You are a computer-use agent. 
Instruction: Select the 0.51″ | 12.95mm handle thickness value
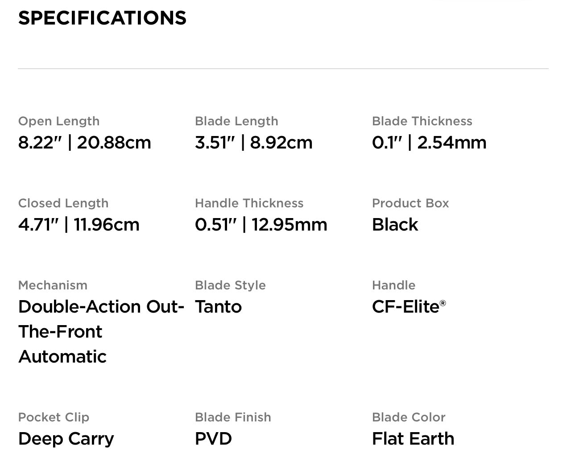click(261, 225)
